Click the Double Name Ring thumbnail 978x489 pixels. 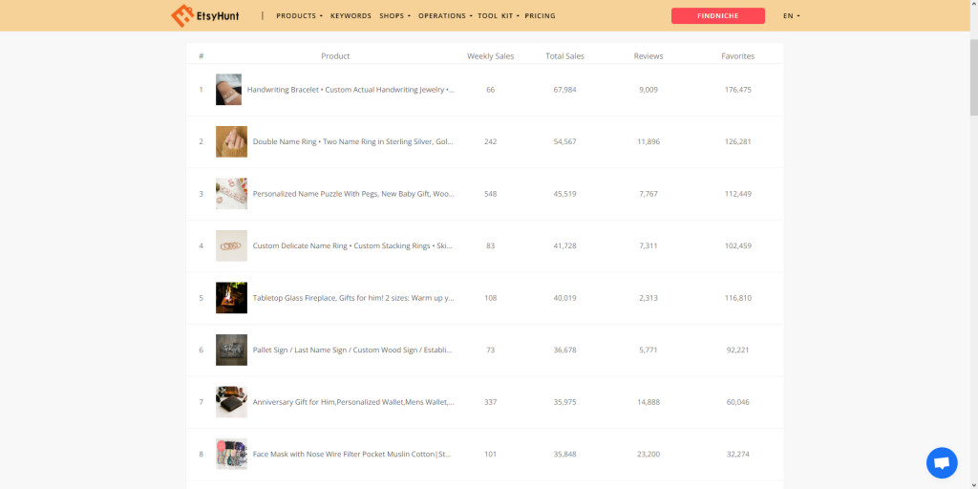pyautogui.click(x=231, y=141)
